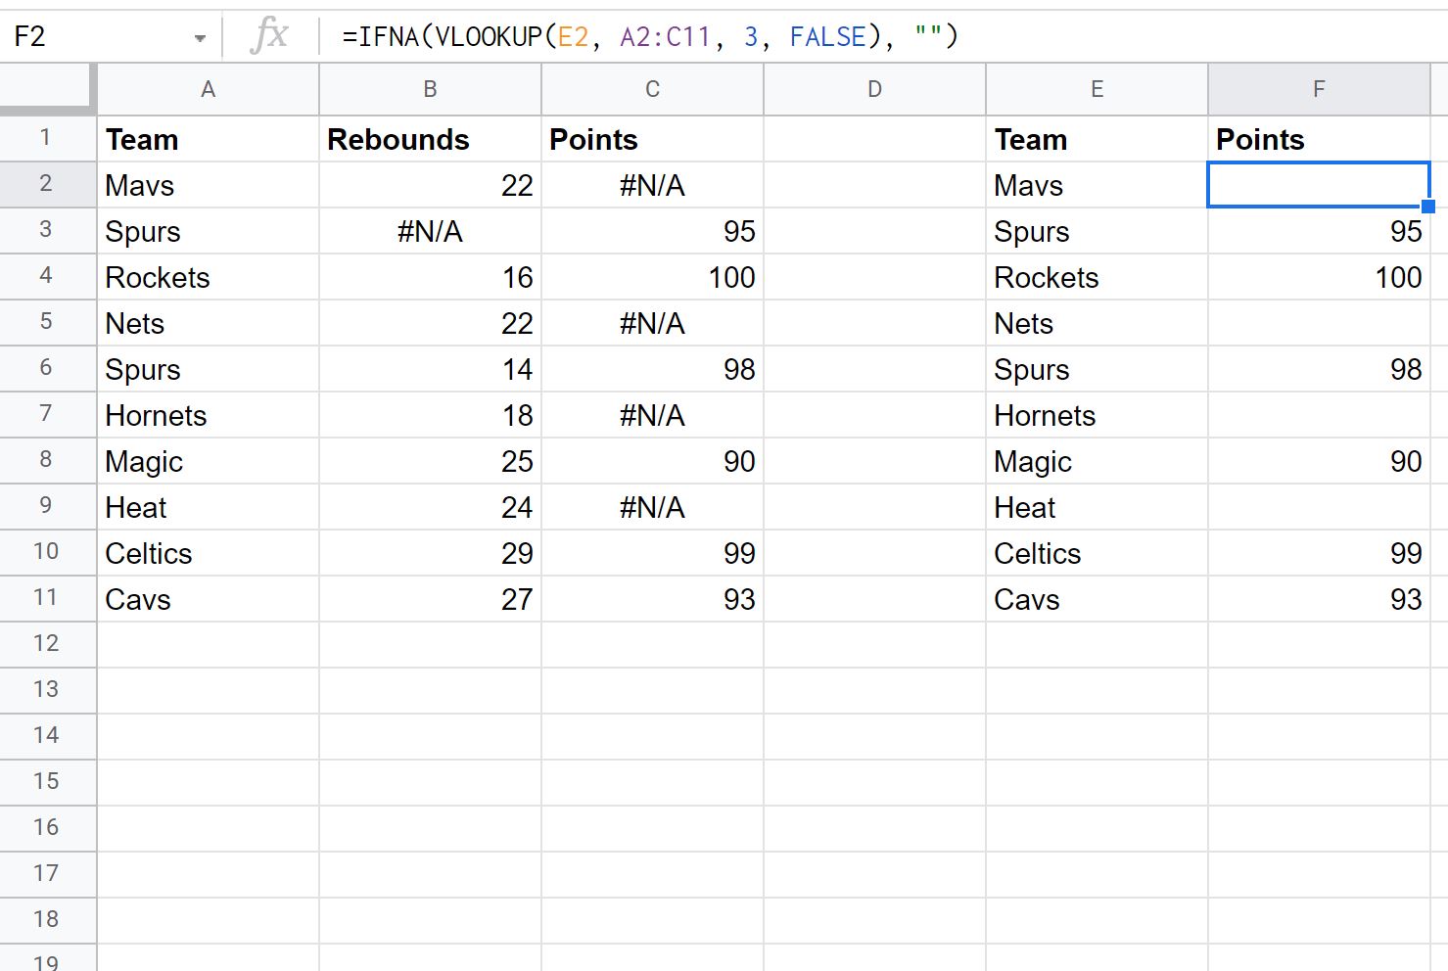Click 'Rockets' in column E
The image size is (1448, 971).
pos(1047,278)
